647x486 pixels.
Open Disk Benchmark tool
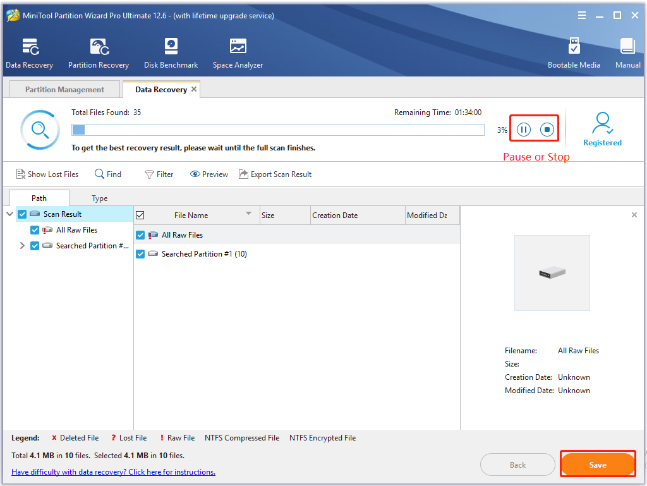pyautogui.click(x=171, y=53)
